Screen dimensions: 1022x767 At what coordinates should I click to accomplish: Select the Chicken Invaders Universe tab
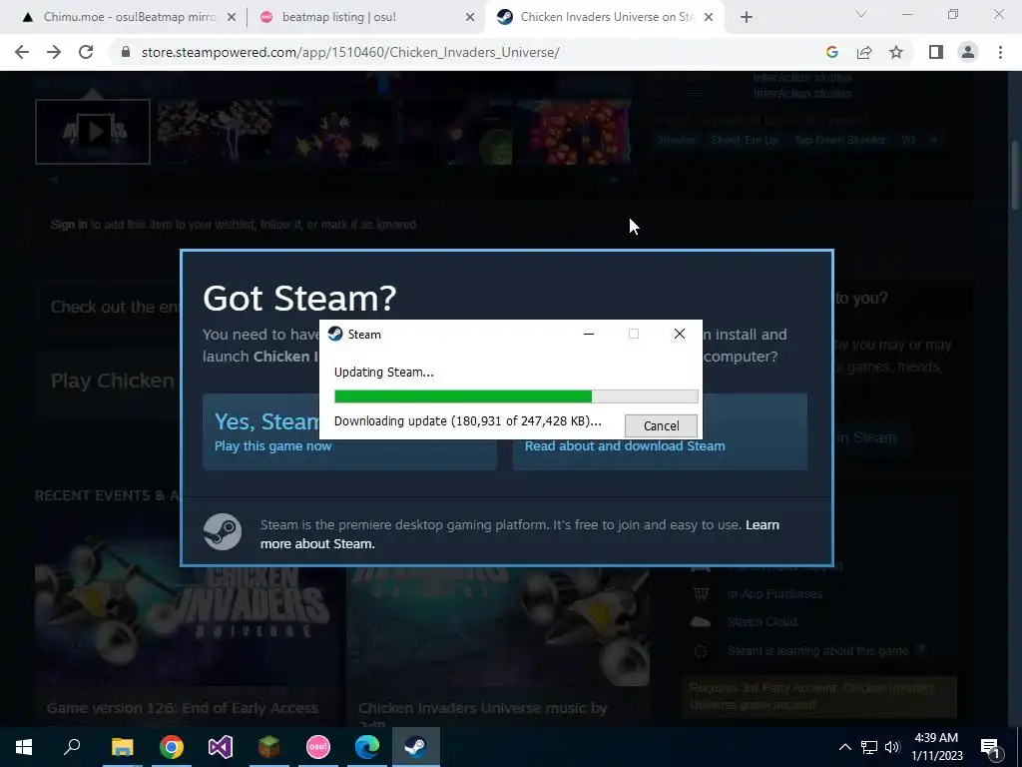(606, 17)
